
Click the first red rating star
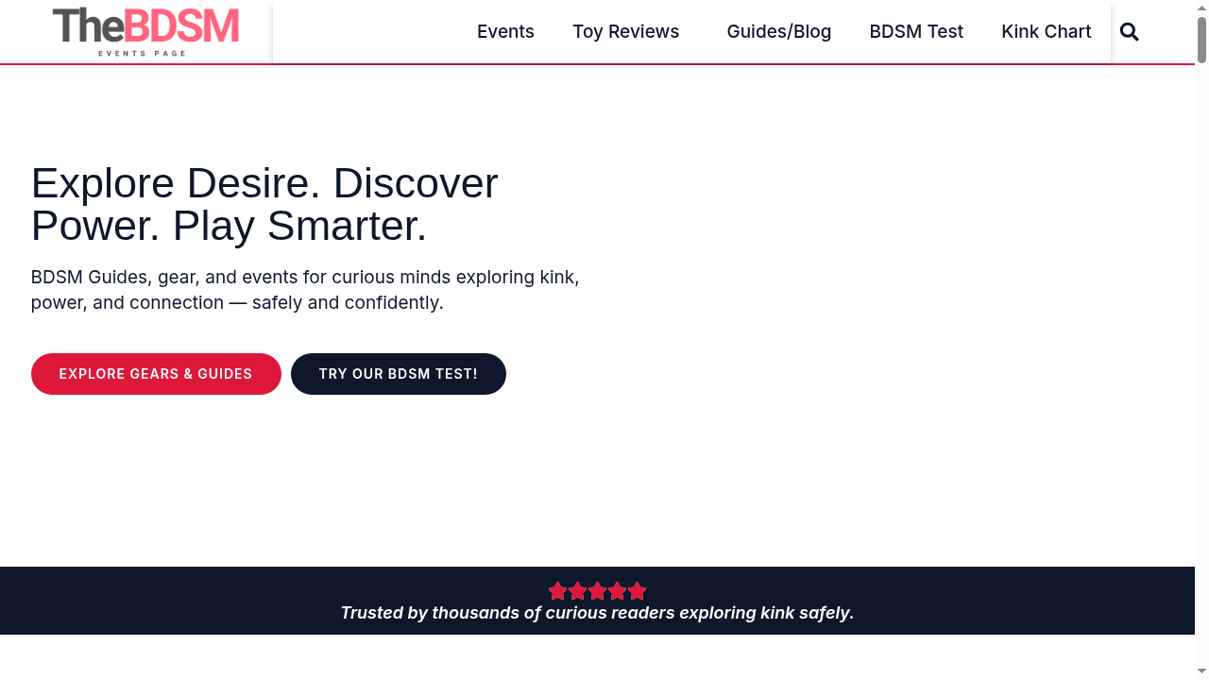(x=557, y=591)
